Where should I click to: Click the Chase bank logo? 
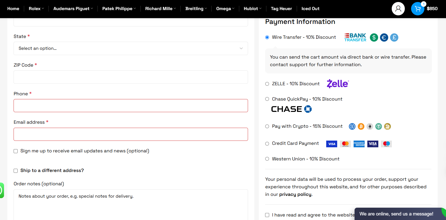point(291,109)
